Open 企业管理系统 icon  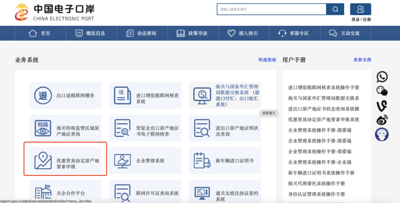(122, 160)
